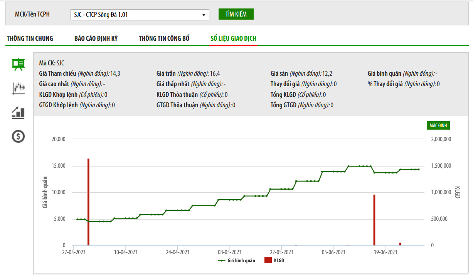Screen dimensions: 473x275
Task: Click the presentation board icon in sidebar
Action: pyautogui.click(x=18, y=64)
